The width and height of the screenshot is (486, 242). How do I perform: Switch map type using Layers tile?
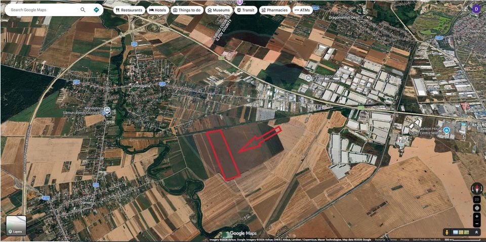pos(16,226)
